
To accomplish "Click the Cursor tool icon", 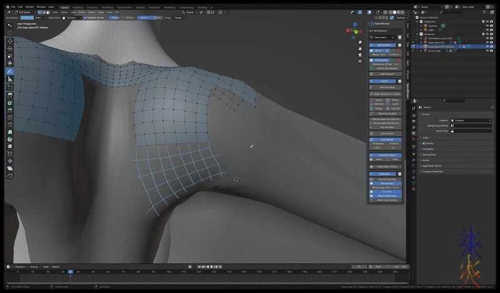I will click(x=10, y=33).
